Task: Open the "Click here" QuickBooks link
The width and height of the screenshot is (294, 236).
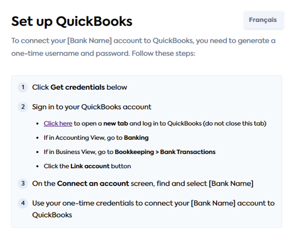Action: (x=58, y=124)
